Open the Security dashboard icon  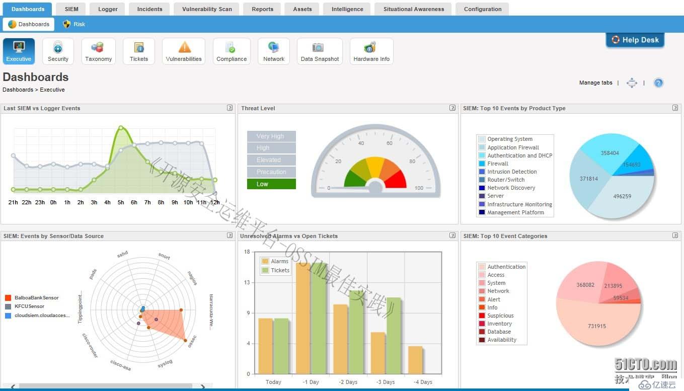coord(58,51)
